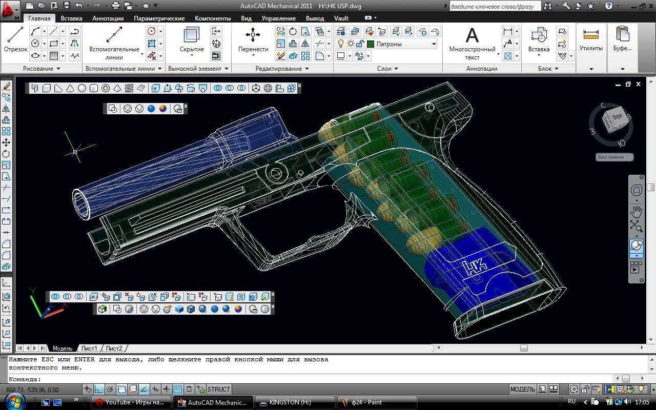Click the box solid primitive icon
The image size is (656, 410).
pyautogui.click(x=47, y=88)
